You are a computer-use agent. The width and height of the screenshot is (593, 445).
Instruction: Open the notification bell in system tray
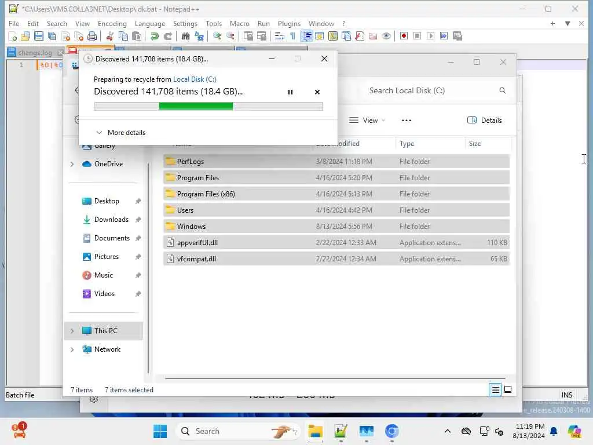pyautogui.click(x=554, y=431)
